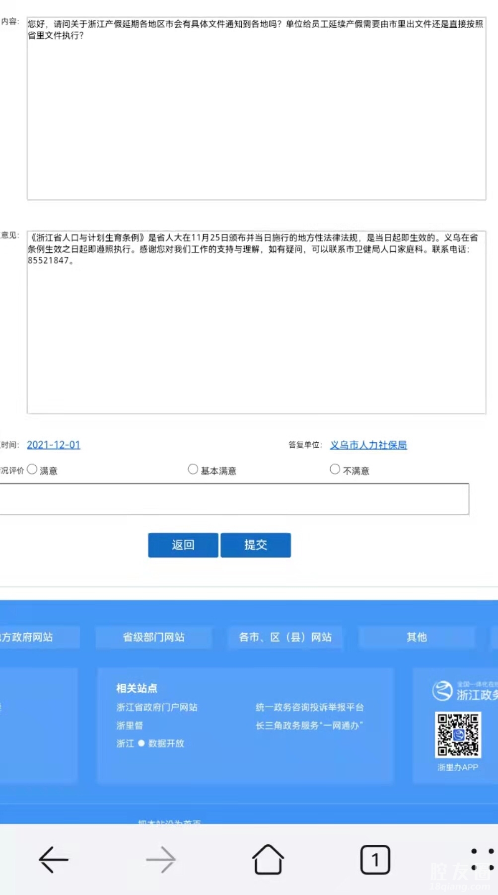Open 浙江省政府门户网站 link
Screen dimensions: 498x895
pos(157,707)
